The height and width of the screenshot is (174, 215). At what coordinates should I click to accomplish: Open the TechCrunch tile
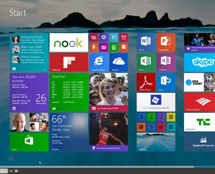pyautogui.click(x=199, y=122)
